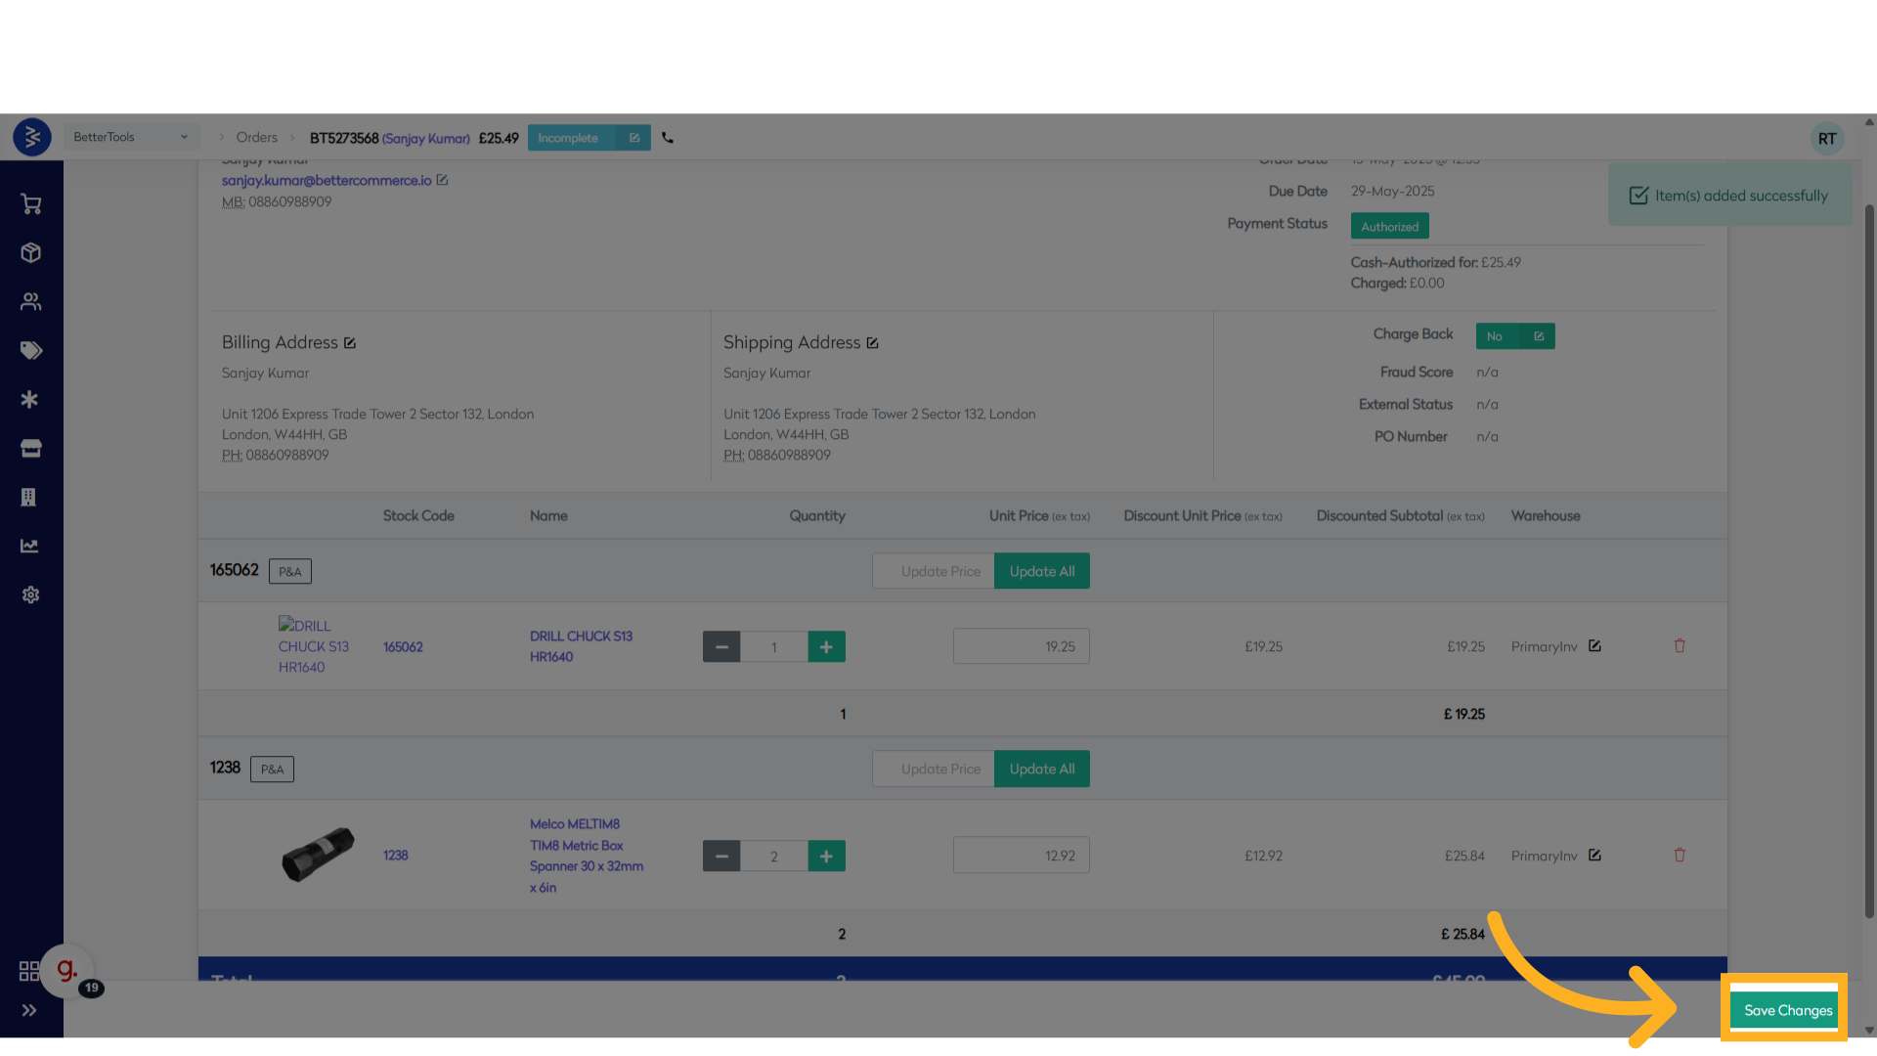Delete the DRILL CHUCK S13 line item
Screen dimensions: 1877x1056
[x=1680, y=646]
